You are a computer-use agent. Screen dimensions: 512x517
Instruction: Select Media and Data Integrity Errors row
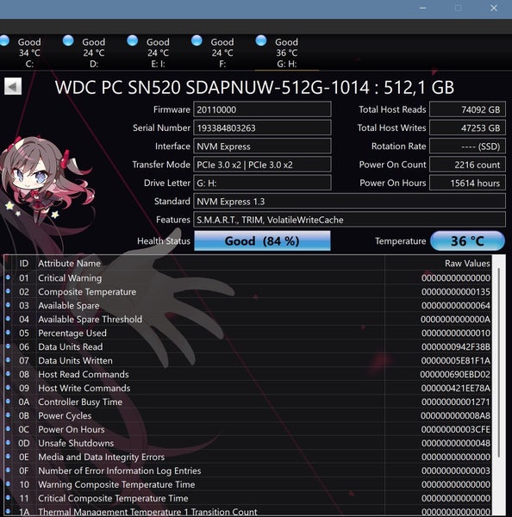click(248, 457)
